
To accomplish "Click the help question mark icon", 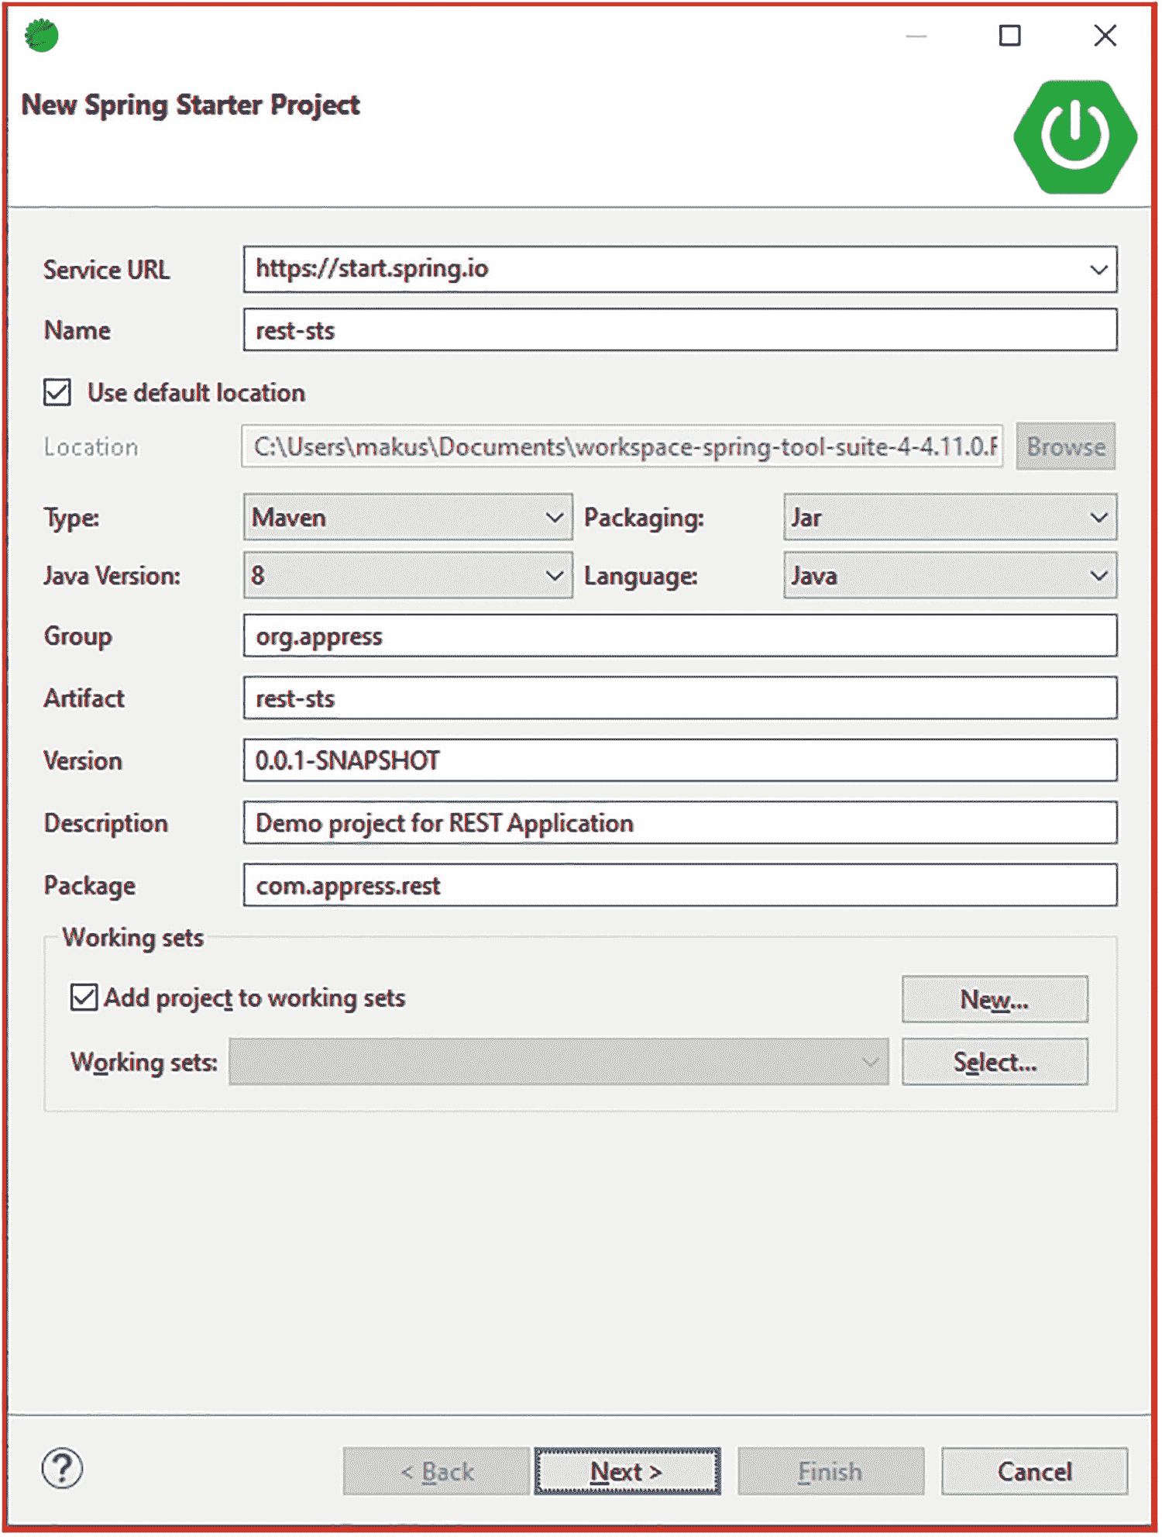I will pos(62,1469).
